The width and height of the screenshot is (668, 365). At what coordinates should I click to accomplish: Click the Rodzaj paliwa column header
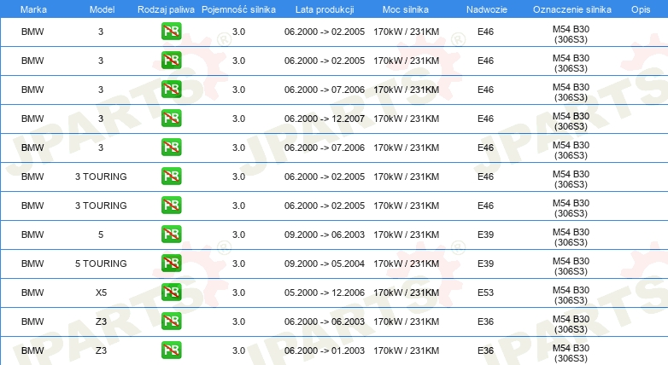[166, 9]
